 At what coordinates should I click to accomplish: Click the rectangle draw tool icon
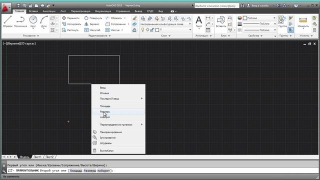(52, 18)
